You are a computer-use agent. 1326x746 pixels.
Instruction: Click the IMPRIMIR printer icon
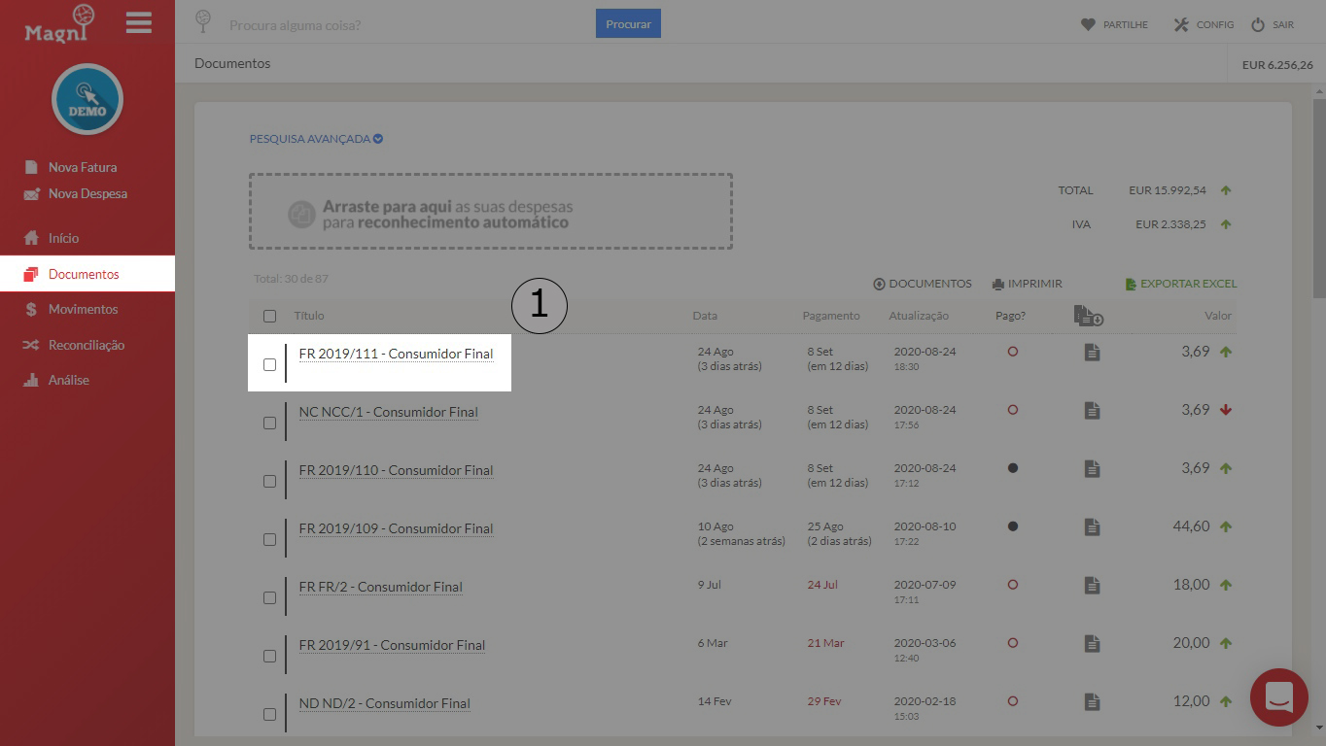998,283
